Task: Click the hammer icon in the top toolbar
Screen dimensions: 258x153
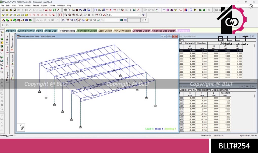Action: click(58, 10)
